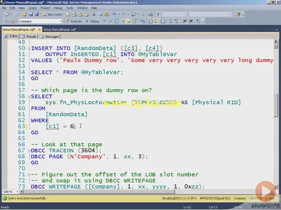The height and width of the screenshot is (210, 281).
Task: Open the Debug menu
Action: [x=58, y=8]
